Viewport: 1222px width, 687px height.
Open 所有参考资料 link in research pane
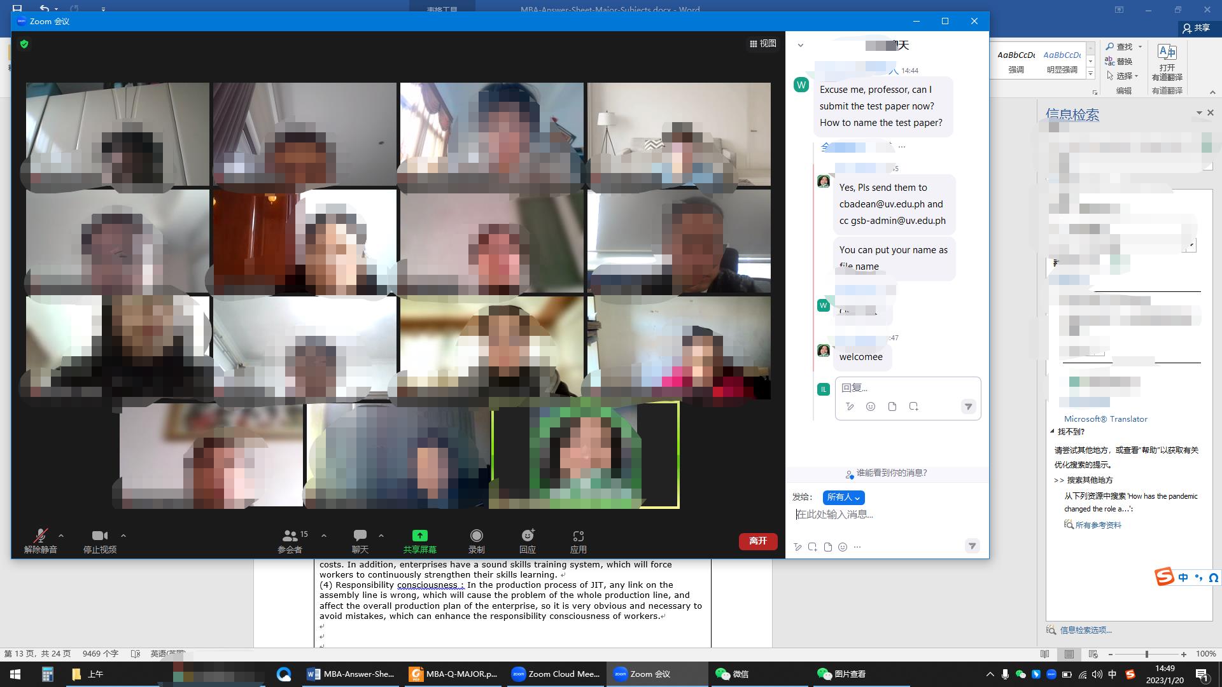point(1098,525)
